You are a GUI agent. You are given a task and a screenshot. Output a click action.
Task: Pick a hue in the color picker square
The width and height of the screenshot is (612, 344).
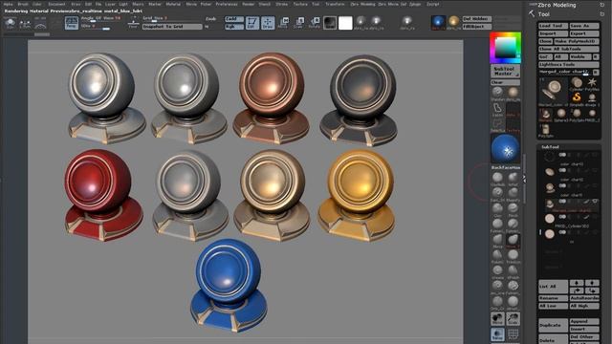tap(505, 47)
